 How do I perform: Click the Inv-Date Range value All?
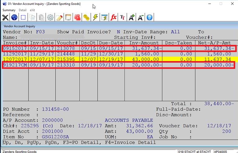click(175, 32)
